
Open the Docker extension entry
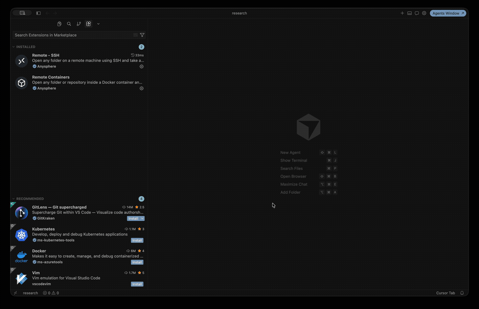[79, 256]
